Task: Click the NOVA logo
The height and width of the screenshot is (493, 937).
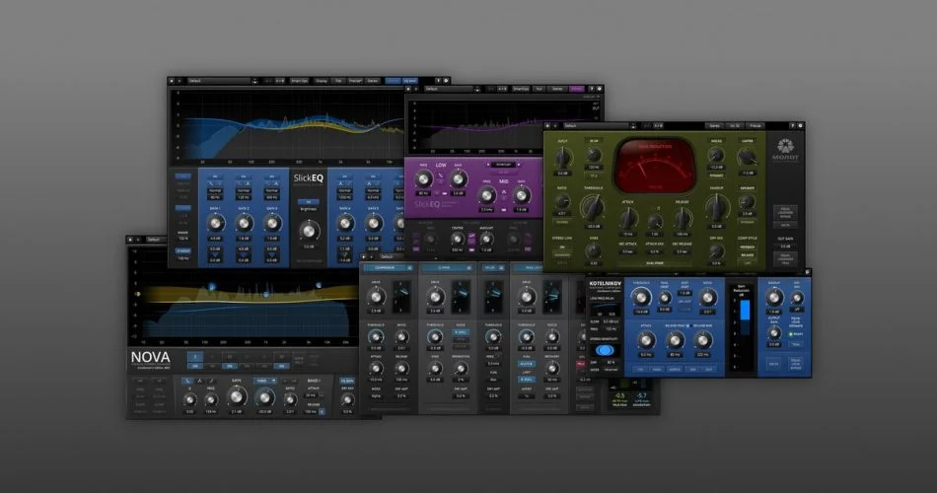Action: pyautogui.click(x=151, y=357)
